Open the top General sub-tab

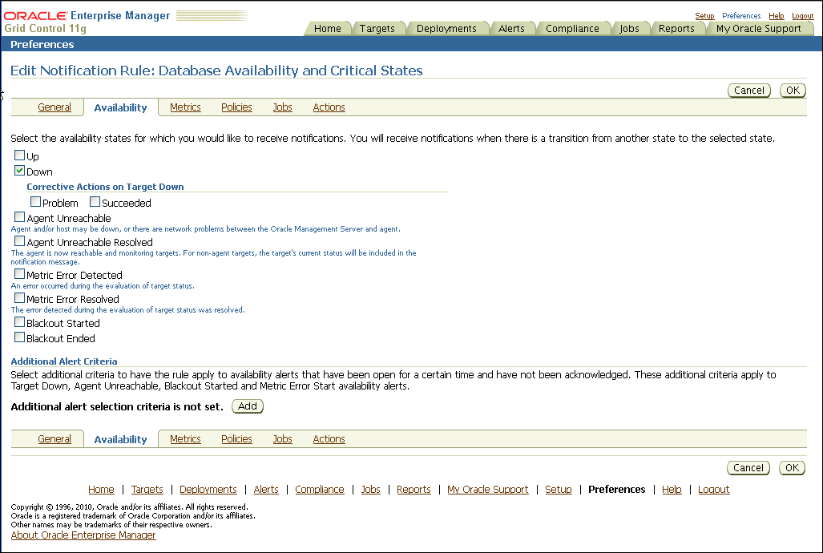[x=54, y=107]
